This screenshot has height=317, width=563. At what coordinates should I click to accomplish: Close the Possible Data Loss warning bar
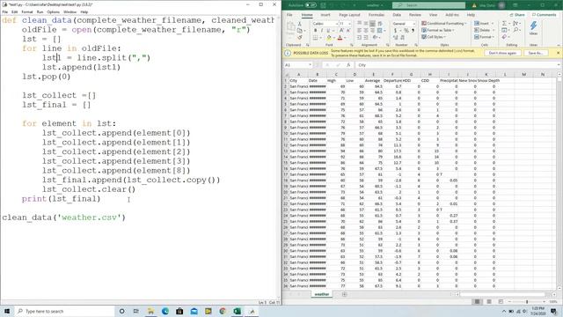click(x=558, y=53)
